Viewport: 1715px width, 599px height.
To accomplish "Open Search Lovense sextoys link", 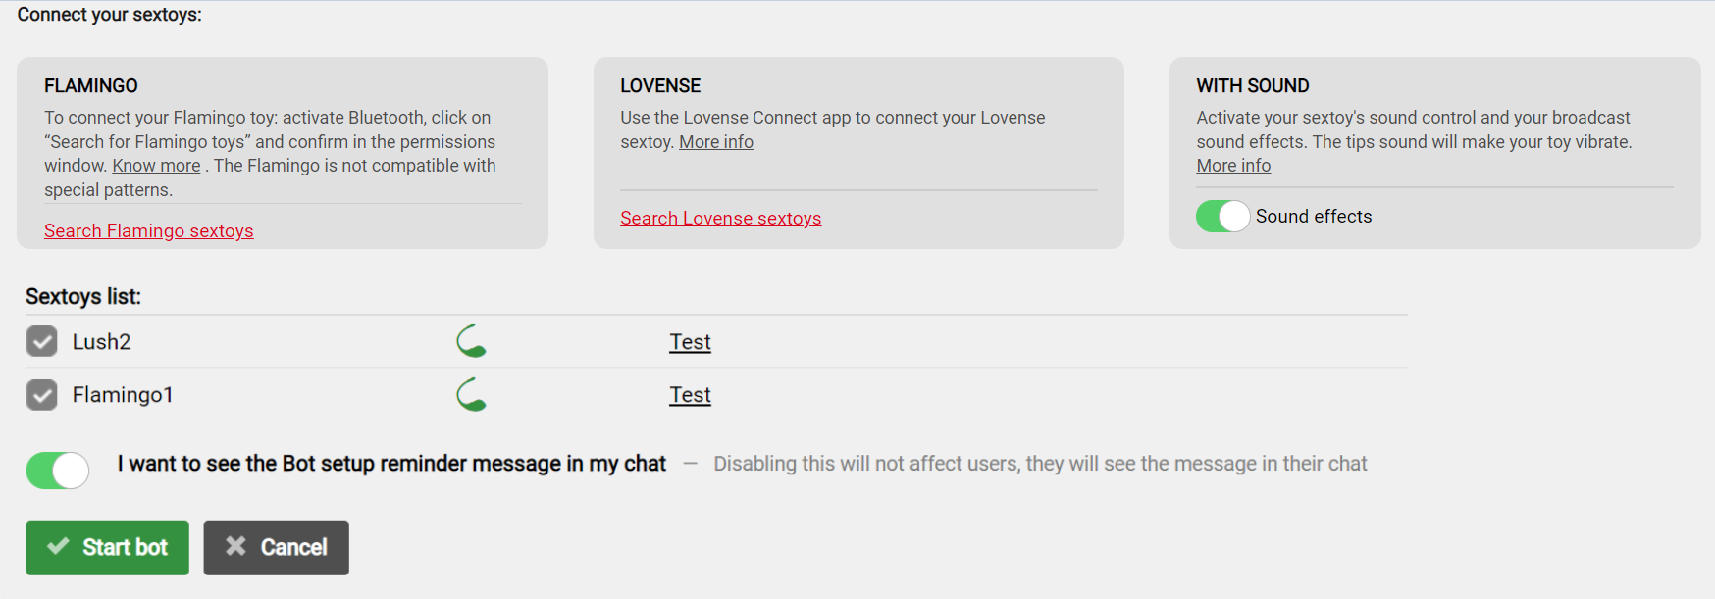I will click(721, 218).
